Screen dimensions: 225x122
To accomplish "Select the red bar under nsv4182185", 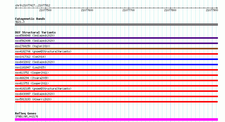I will pos(116,91).
